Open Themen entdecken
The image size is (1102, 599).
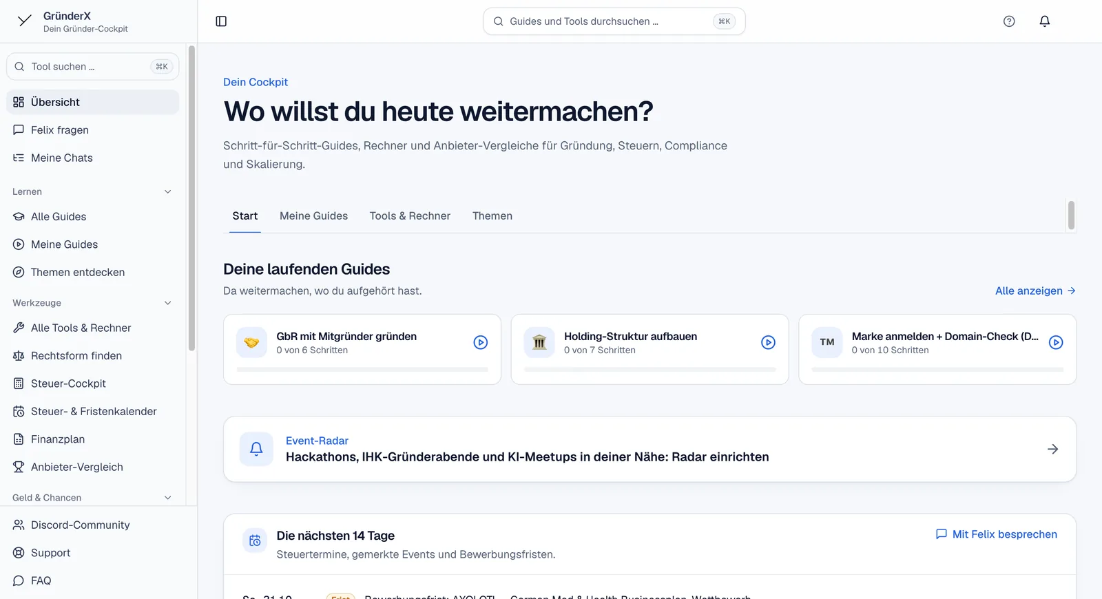93,272
